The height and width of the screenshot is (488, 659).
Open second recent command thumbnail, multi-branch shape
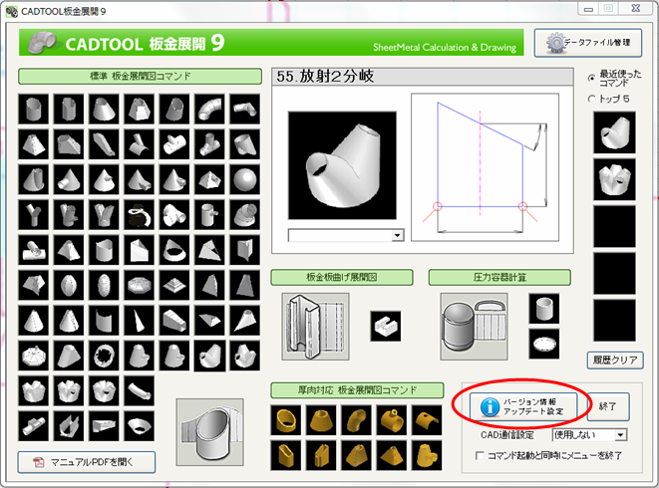coord(614,179)
